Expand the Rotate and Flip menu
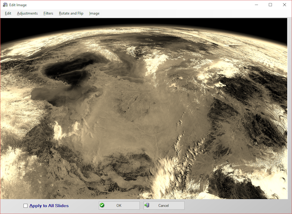This screenshot has height=214, width=292. [x=71, y=13]
